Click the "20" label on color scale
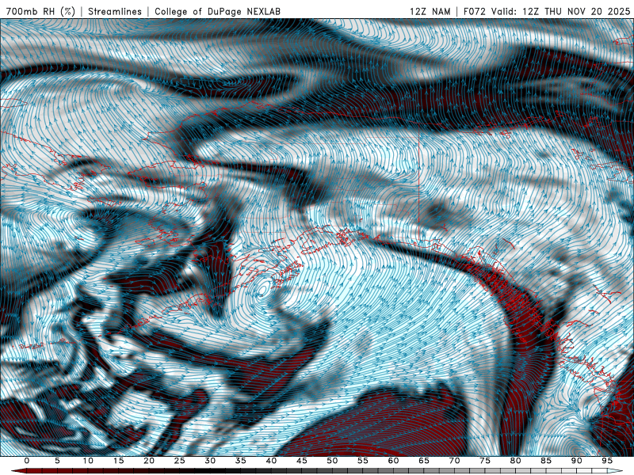 click(149, 461)
